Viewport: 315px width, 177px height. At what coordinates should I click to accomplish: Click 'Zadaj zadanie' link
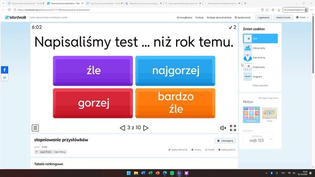click(226, 149)
